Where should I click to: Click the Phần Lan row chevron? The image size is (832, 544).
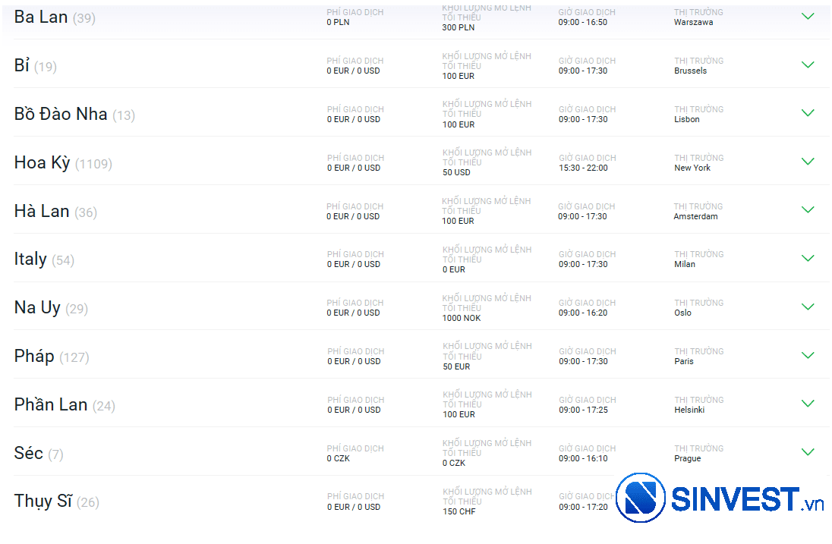tap(808, 404)
